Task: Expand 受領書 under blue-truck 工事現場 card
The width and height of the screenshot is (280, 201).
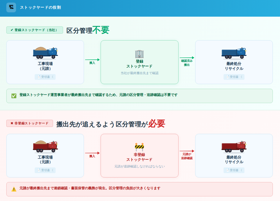Action: [x=45, y=77]
